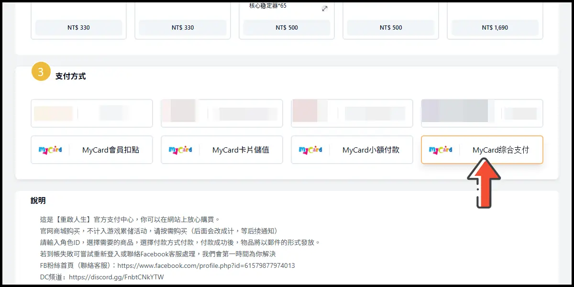Open the Discord channel invite link

click(x=116, y=277)
